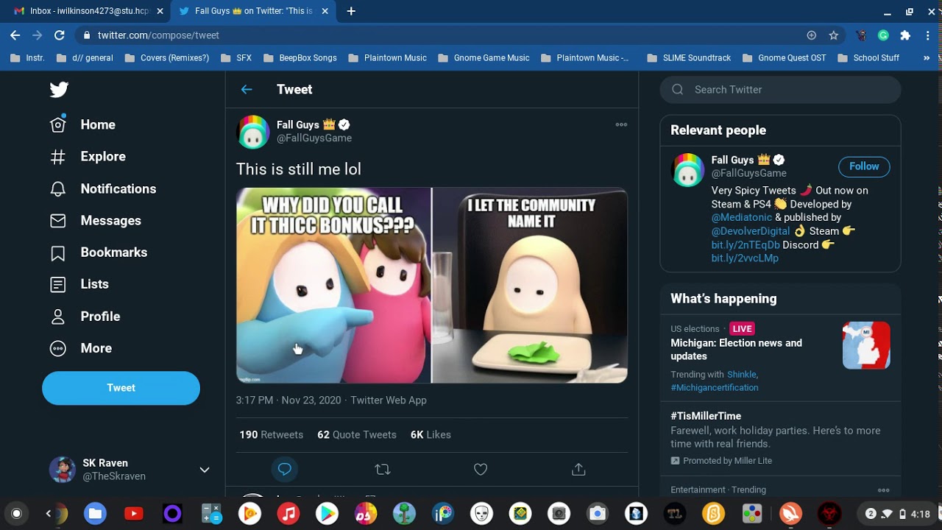942x530 pixels.
Task: Launch YouTube from the shelf
Action: point(134,514)
